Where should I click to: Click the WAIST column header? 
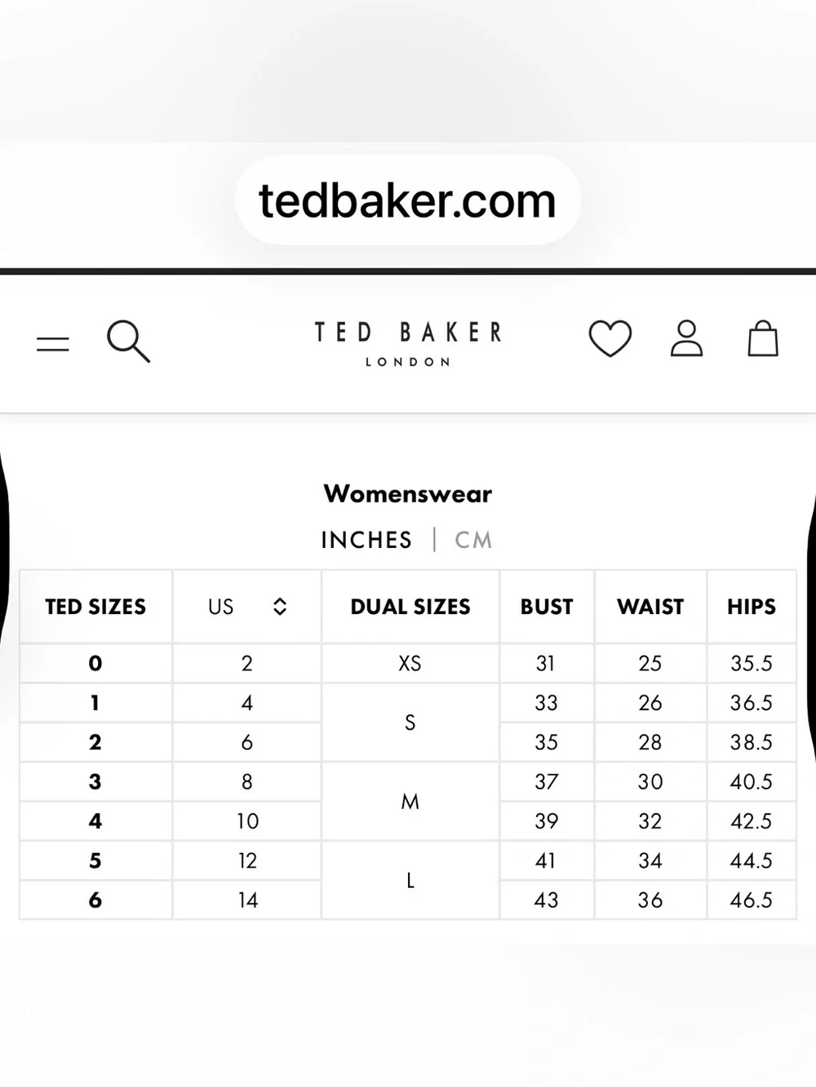pos(650,607)
